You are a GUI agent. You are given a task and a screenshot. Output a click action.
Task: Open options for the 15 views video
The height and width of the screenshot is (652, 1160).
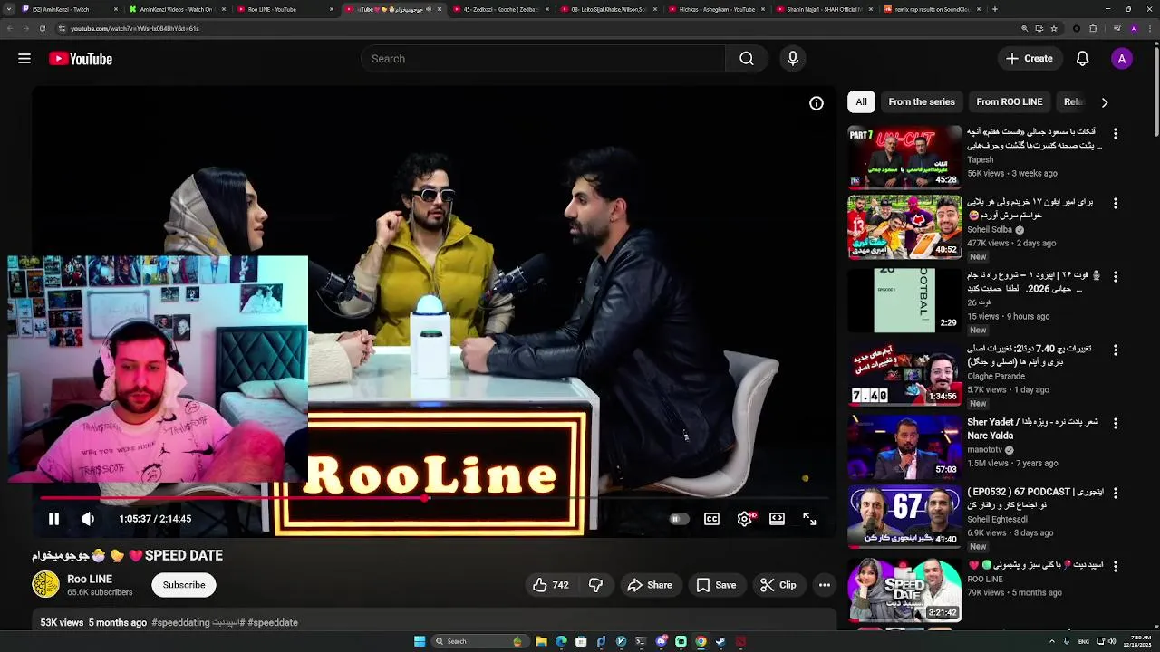1116,276
